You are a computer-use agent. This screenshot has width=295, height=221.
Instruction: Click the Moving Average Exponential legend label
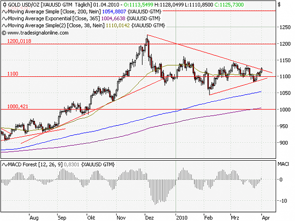(x=54, y=18)
